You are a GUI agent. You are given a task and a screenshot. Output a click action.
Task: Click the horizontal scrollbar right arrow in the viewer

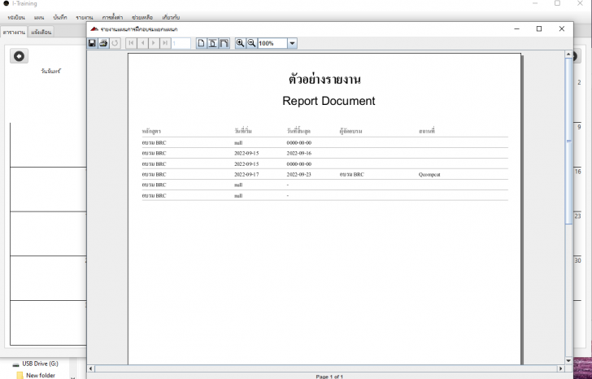point(560,368)
